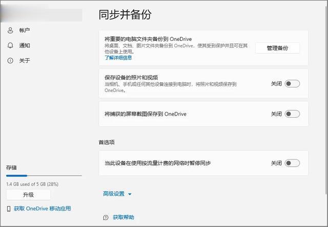Click the 获取帮助 link
The width and height of the screenshot is (328, 227).
[123, 217]
